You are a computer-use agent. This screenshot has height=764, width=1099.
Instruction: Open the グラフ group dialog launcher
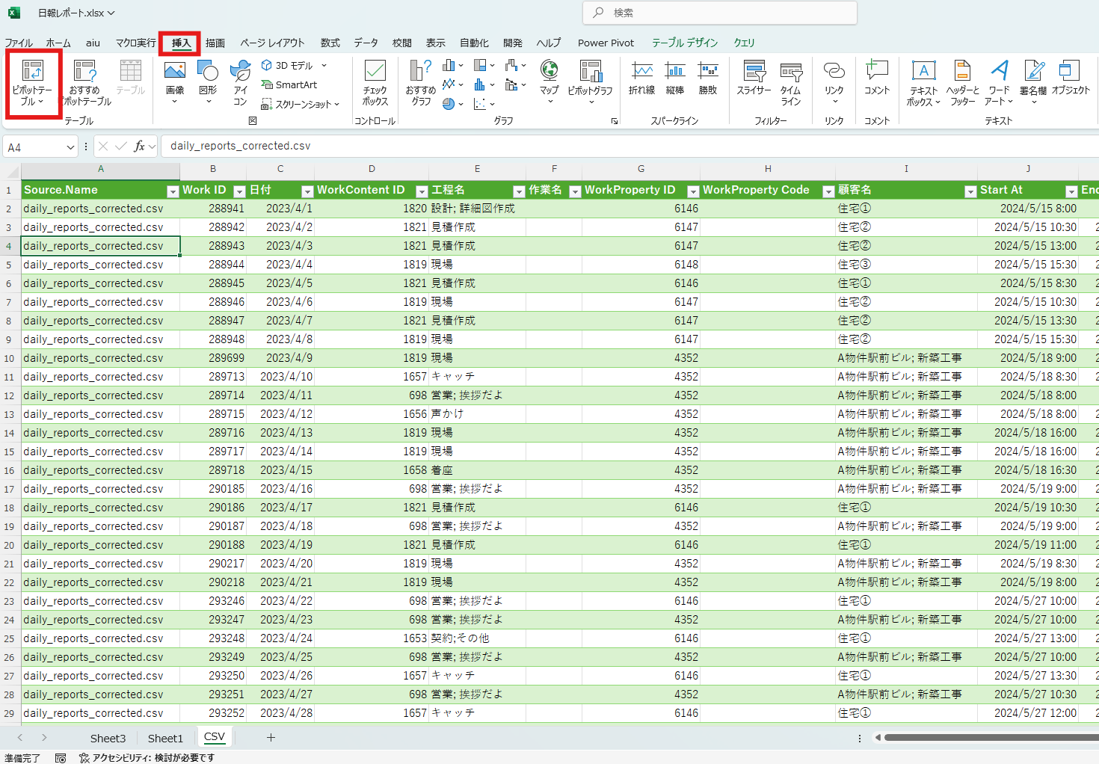coord(615,120)
